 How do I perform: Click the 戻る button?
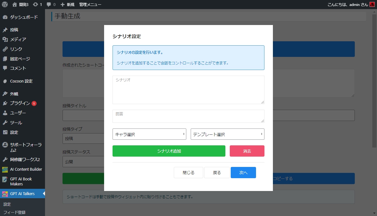(217, 173)
